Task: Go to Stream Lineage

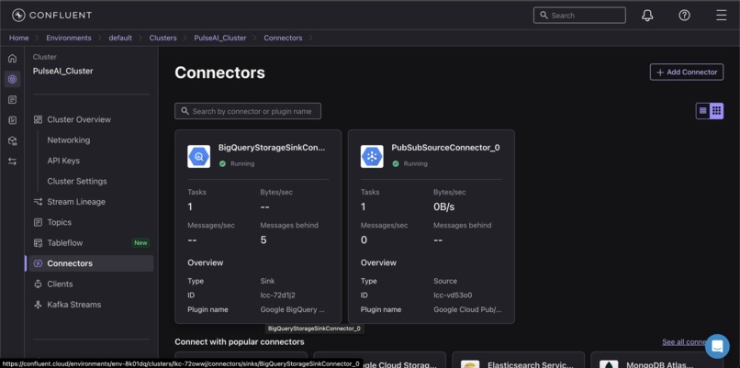Action: 76,202
